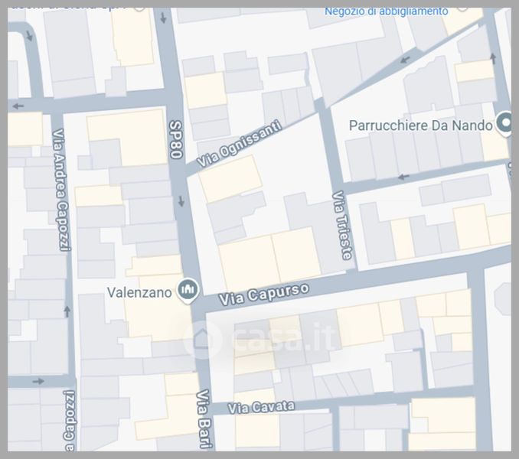Select the Parrucchiere Da Nando location pin

[504, 122]
